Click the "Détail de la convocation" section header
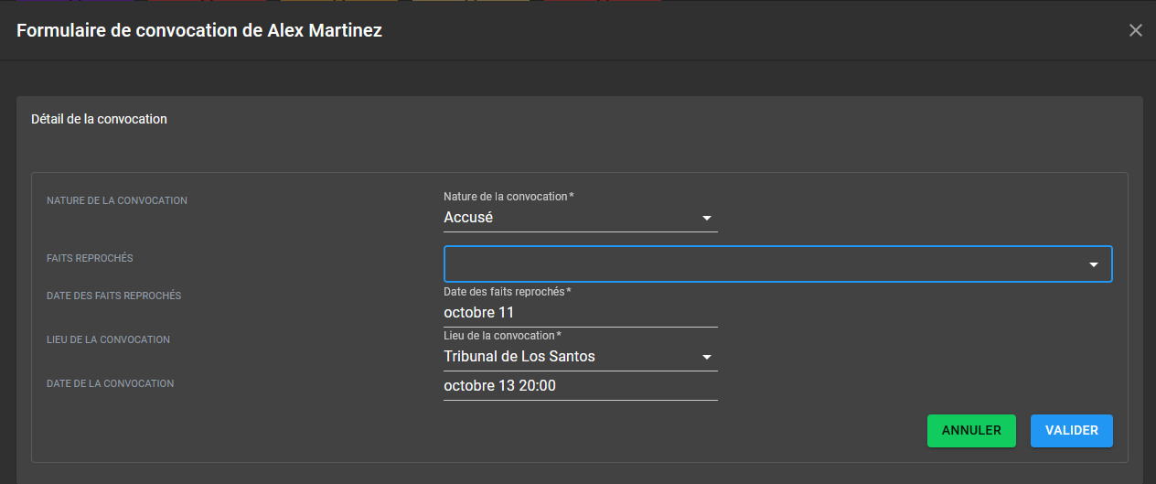This screenshot has width=1156, height=484. click(99, 119)
